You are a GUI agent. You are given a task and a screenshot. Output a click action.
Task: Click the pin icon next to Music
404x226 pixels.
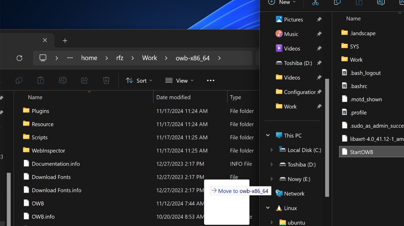[319, 34]
